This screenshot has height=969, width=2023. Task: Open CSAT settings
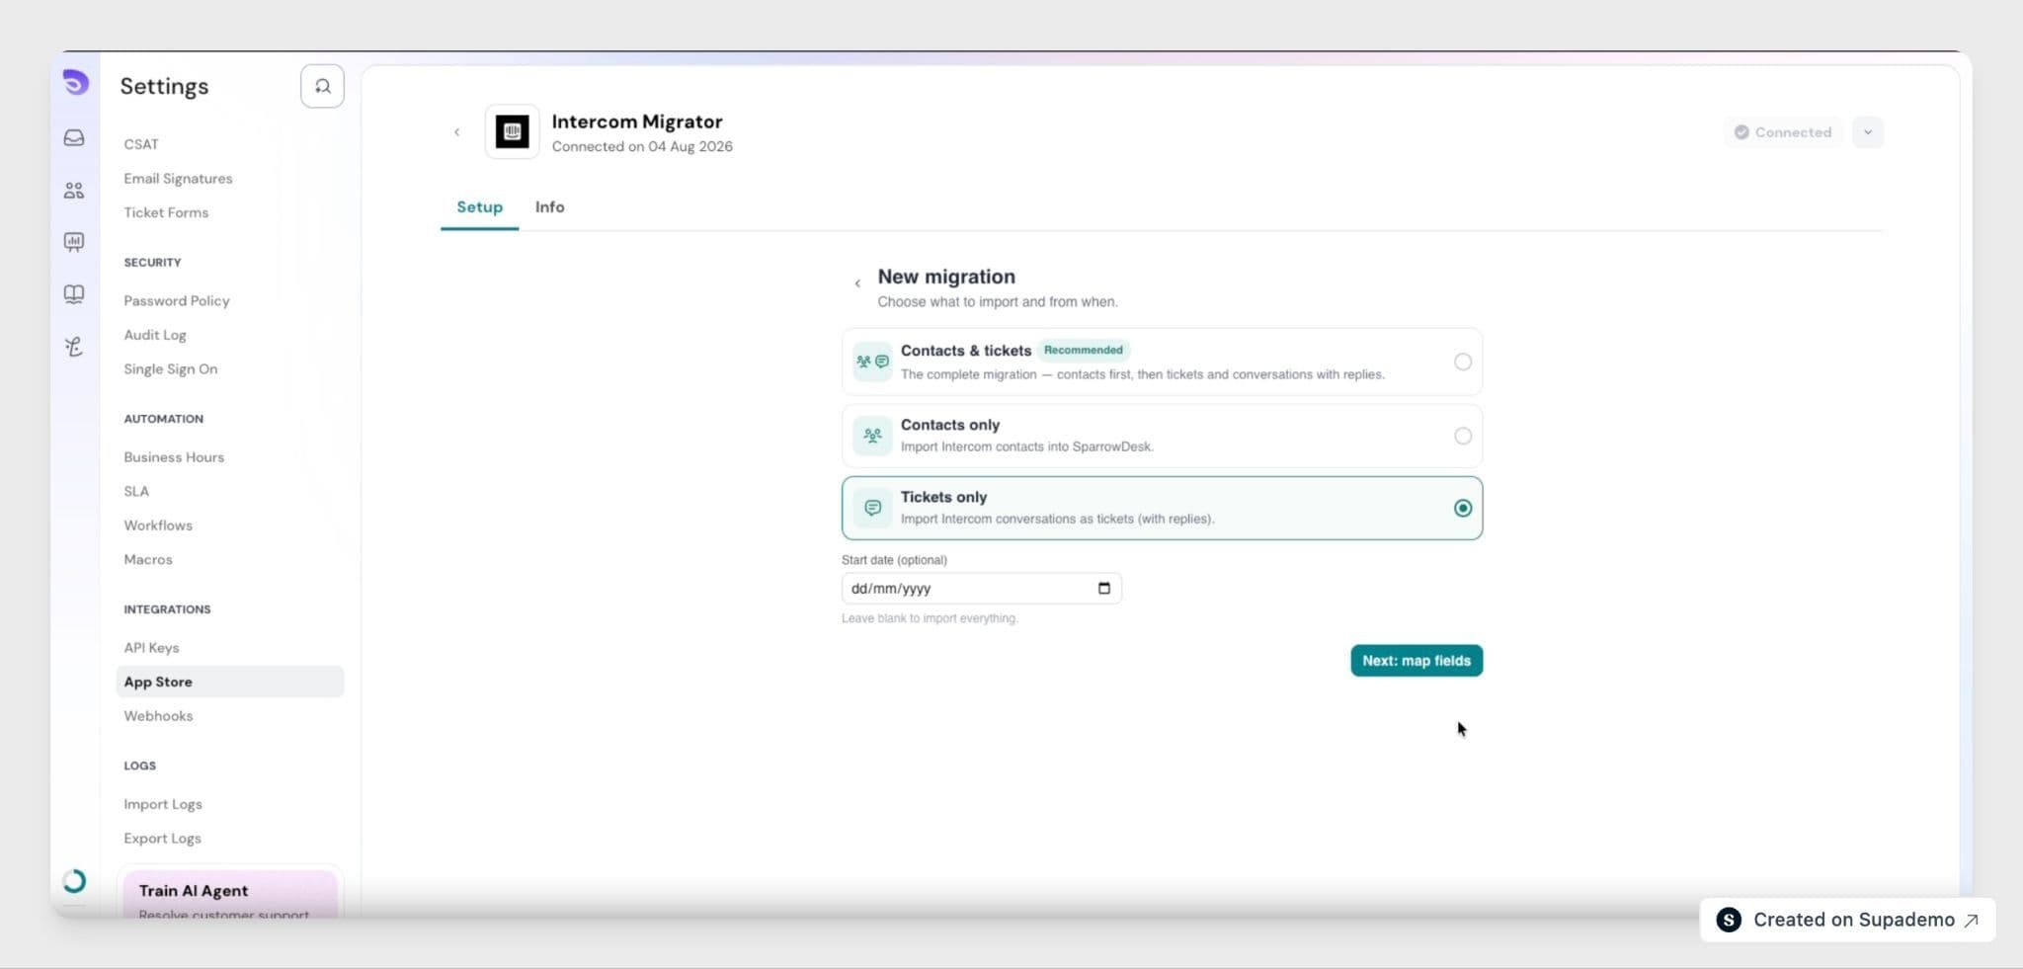coord(141,144)
